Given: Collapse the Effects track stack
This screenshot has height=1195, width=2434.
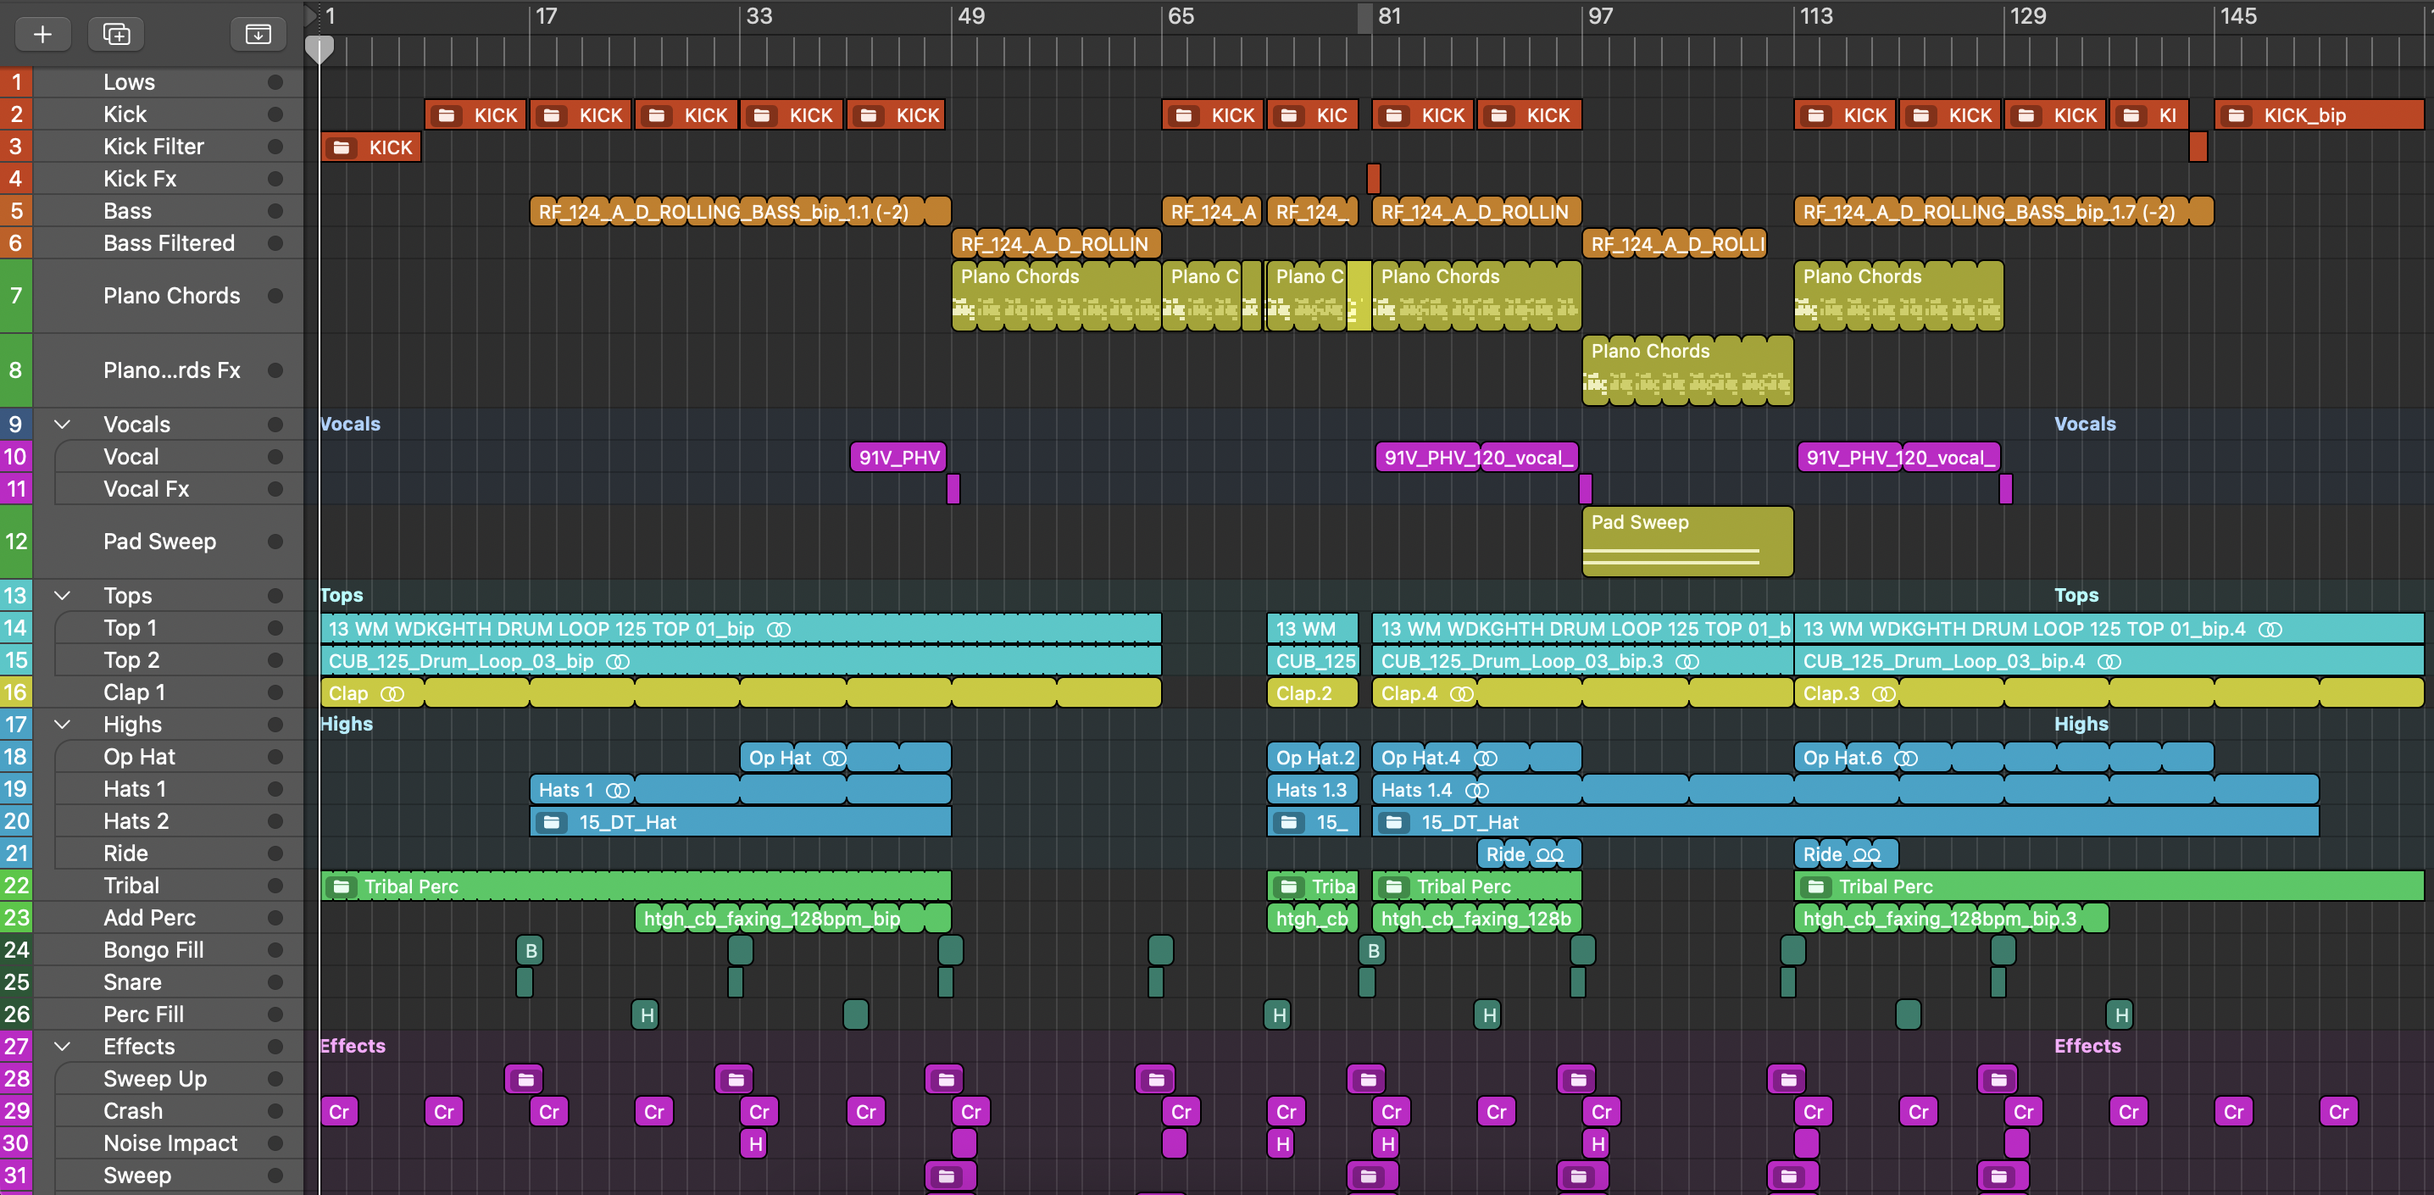Looking at the screenshot, I should click(x=63, y=1047).
